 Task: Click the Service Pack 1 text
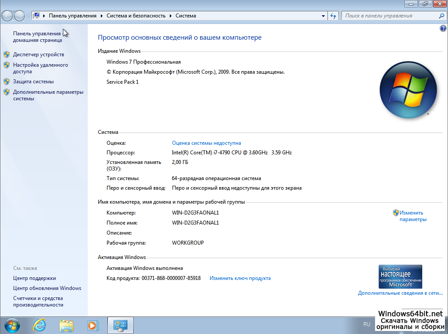click(x=122, y=82)
